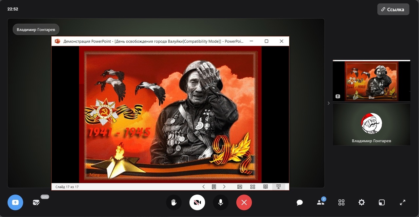Switch to PowerPoint Reading view
419x217 pixels.
point(265,187)
